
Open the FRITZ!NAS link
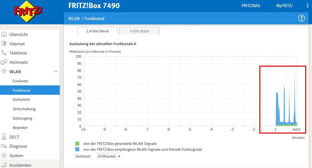pos(251,6)
